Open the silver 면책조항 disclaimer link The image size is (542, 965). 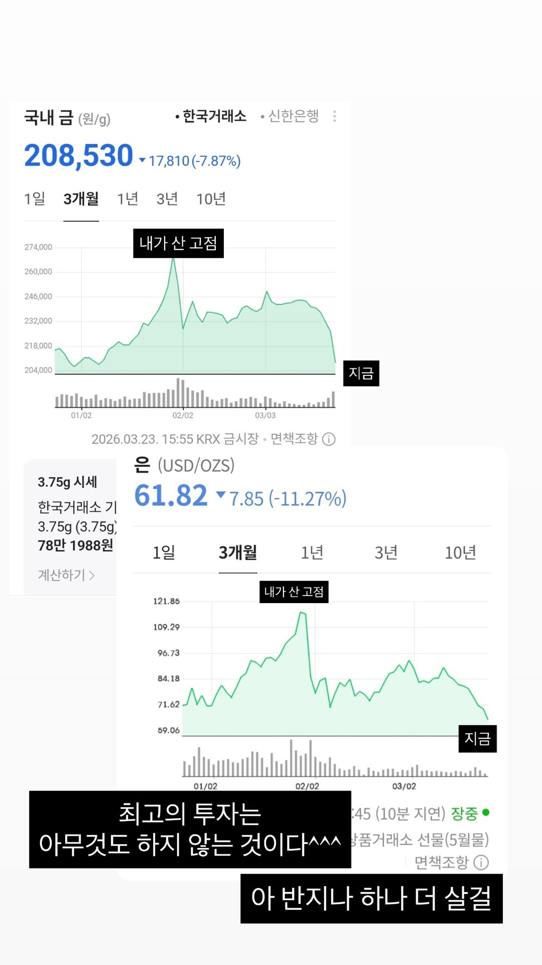coord(442,862)
